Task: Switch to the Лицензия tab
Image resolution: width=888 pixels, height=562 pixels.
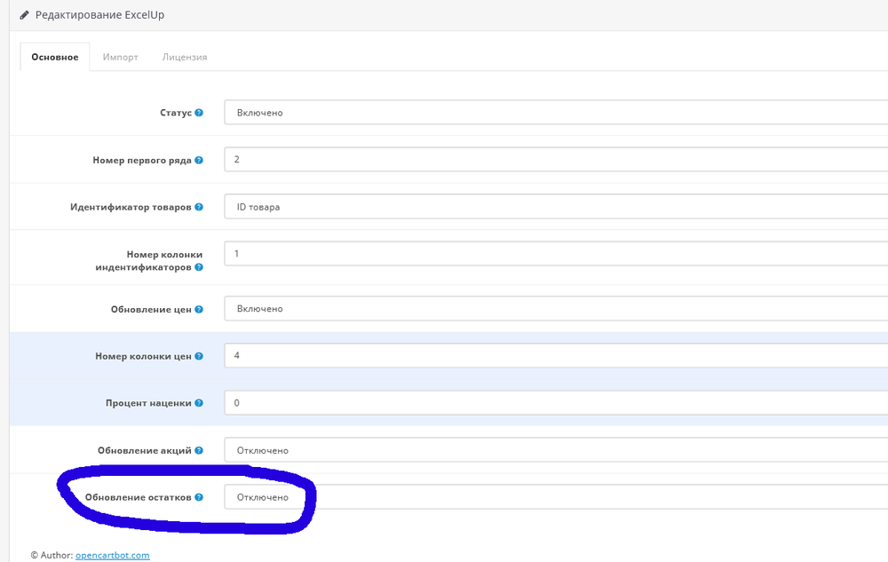Action: click(185, 57)
